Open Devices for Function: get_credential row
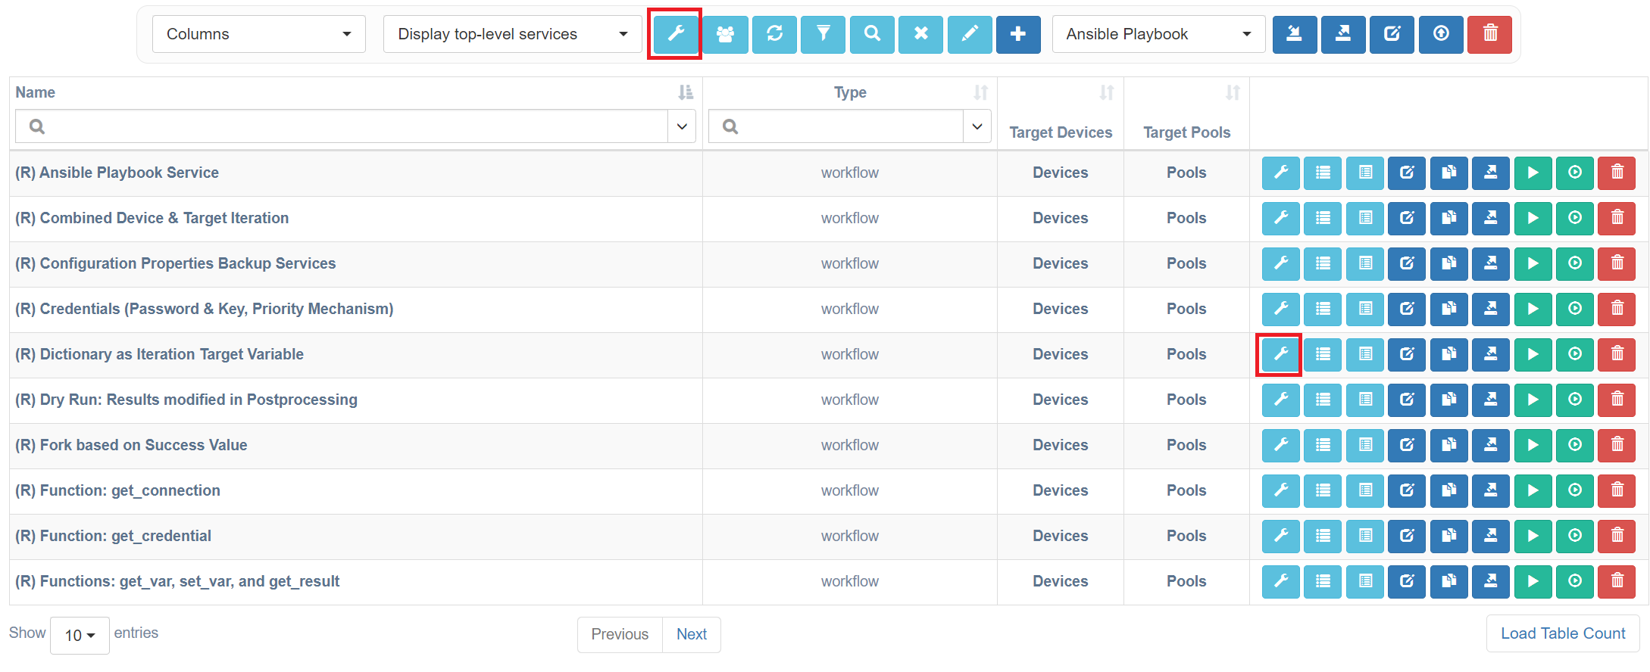Screen dimensions: 1650x672 pyautogui.click(x=1060, y=536)
